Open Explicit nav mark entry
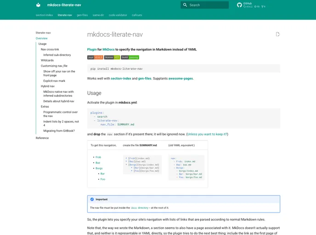This screenshot has width=316, height=235. tap(54, 81)
